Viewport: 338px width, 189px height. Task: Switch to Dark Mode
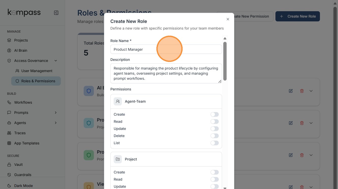click(x=23, y=186)
